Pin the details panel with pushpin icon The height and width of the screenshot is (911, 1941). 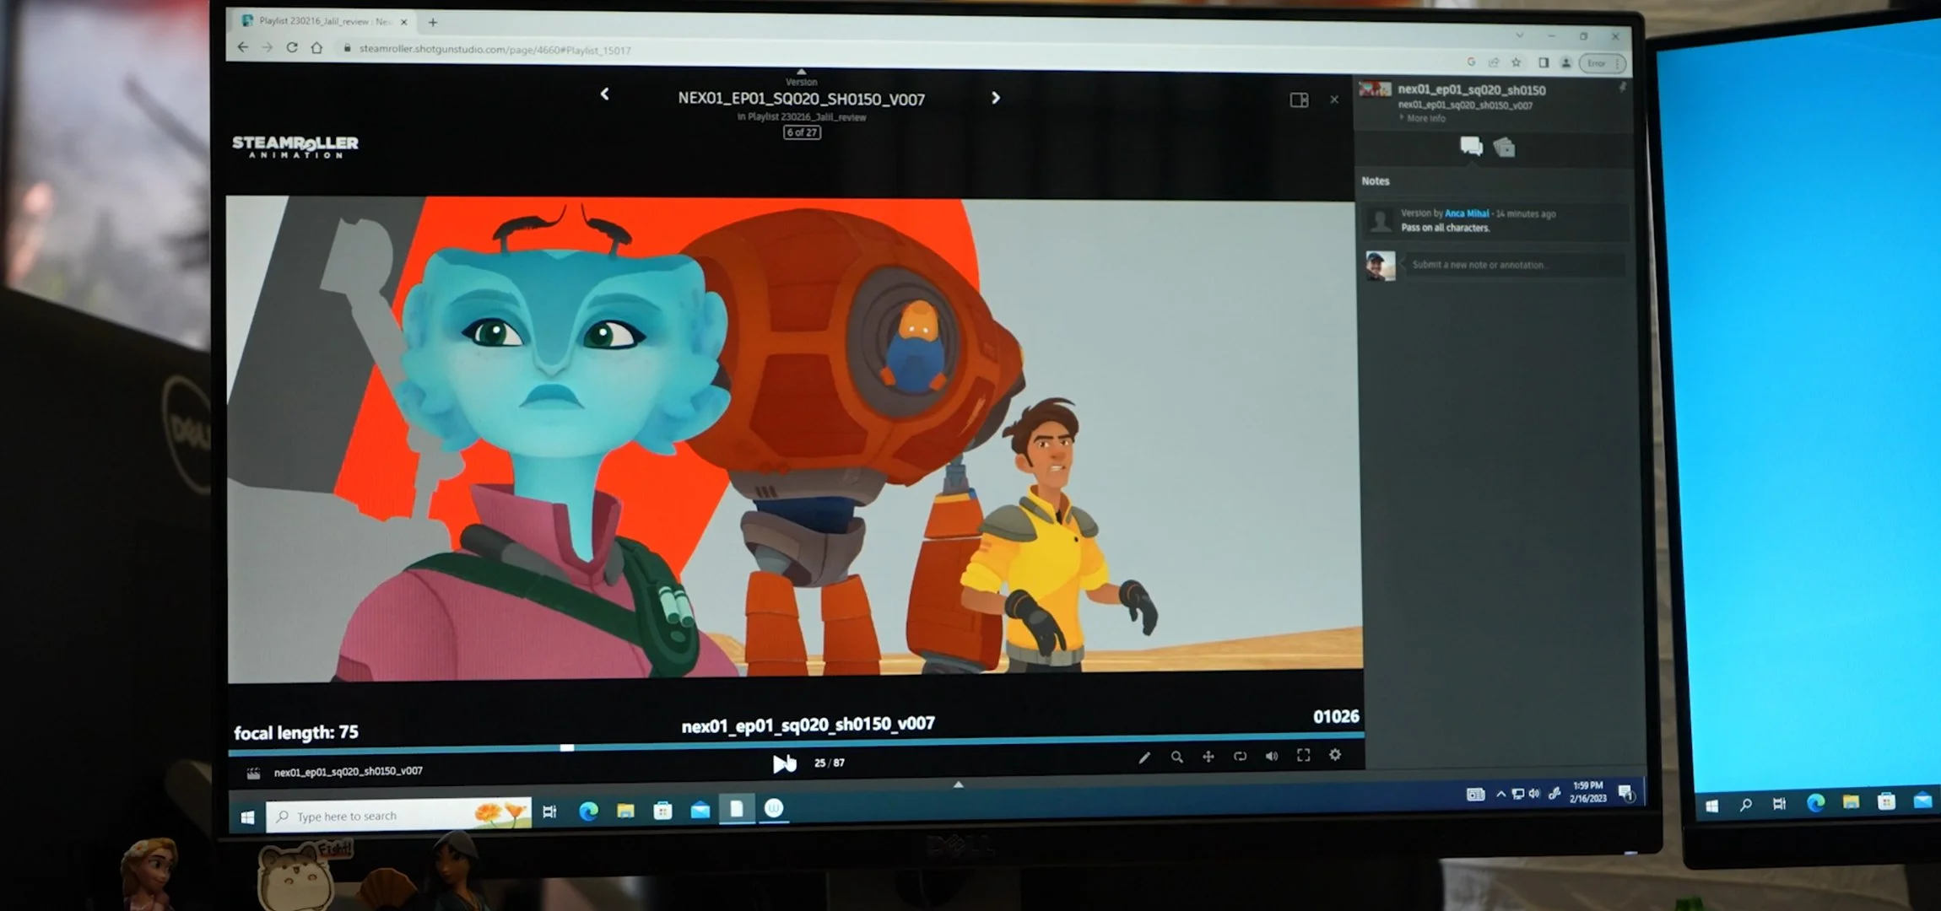click(x=1621, y=87)
